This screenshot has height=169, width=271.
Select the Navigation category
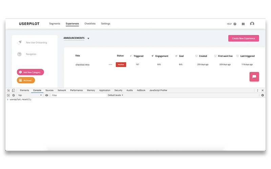pos(31,54)
